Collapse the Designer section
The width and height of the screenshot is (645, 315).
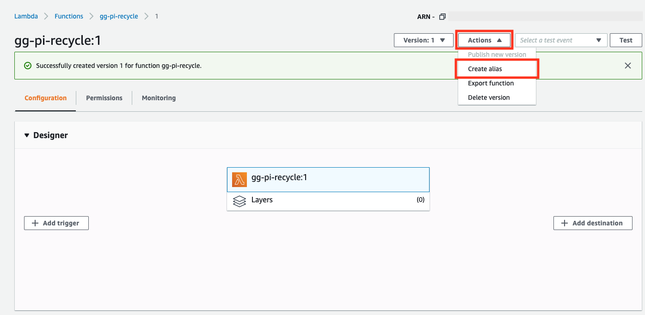27,135
